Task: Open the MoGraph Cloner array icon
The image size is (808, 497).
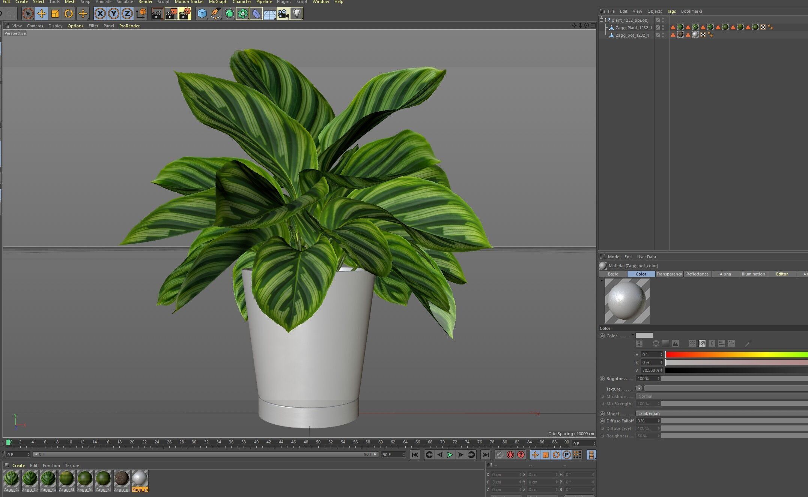Action: (242, 14)
